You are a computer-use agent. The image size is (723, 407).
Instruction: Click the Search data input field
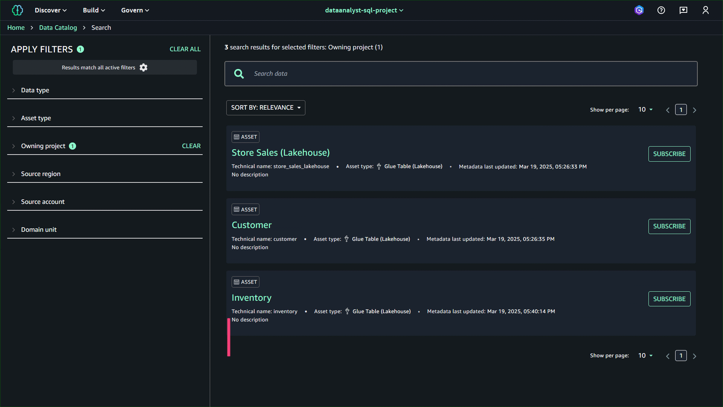point(467,74)
